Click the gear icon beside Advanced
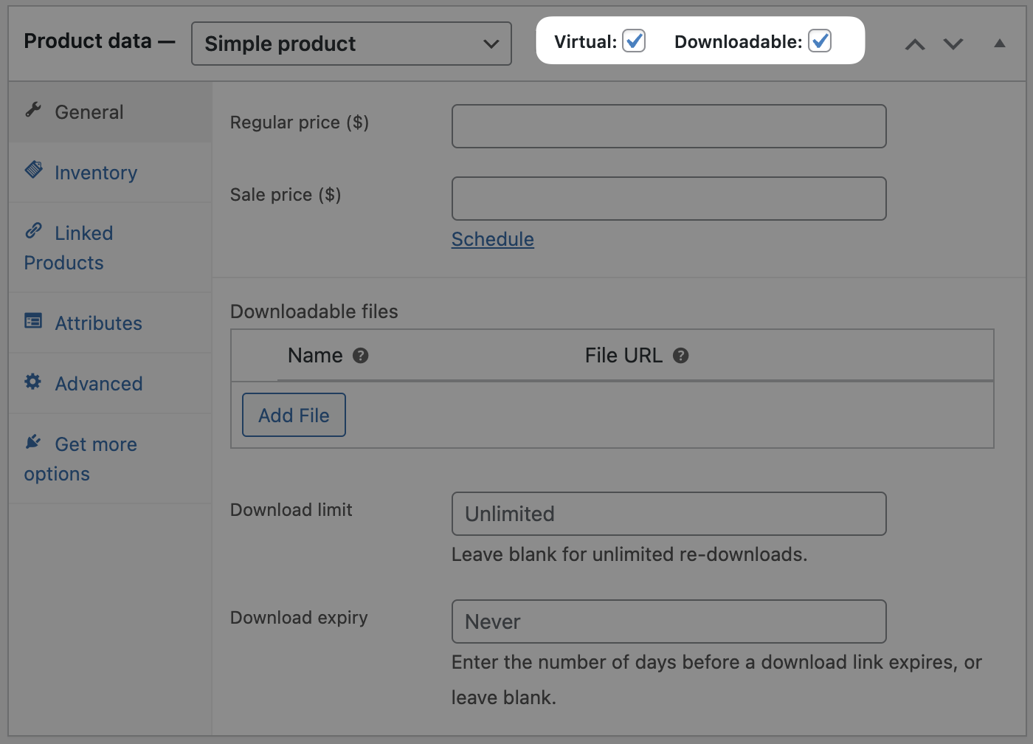 33,382
